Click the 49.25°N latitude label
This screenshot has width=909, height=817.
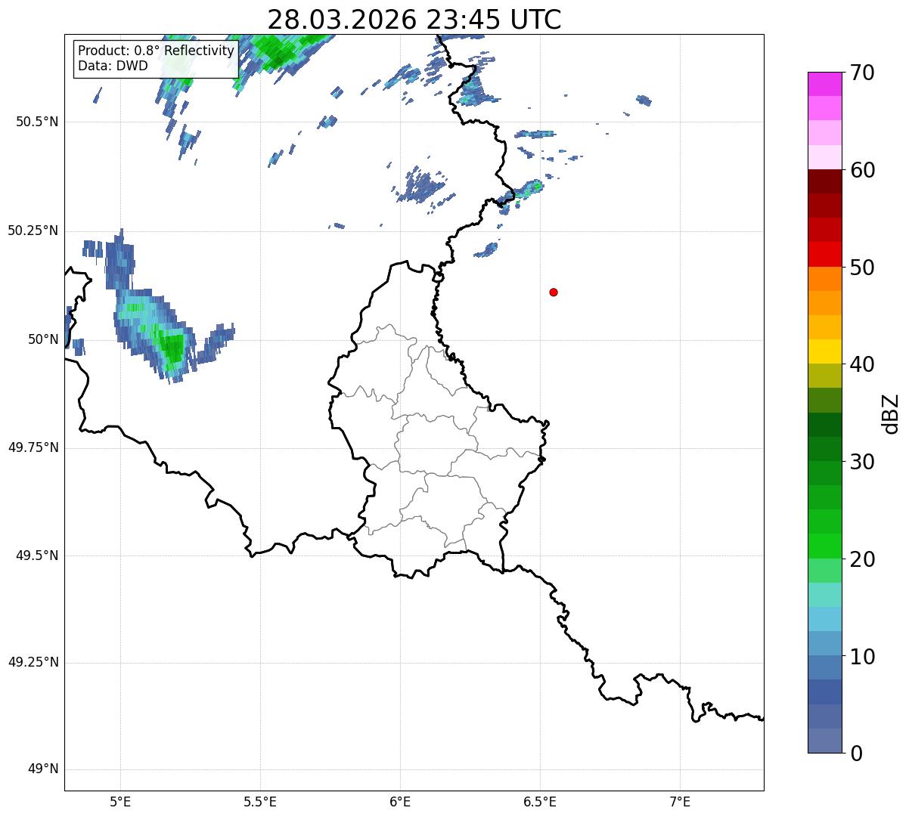click(33, 662)
